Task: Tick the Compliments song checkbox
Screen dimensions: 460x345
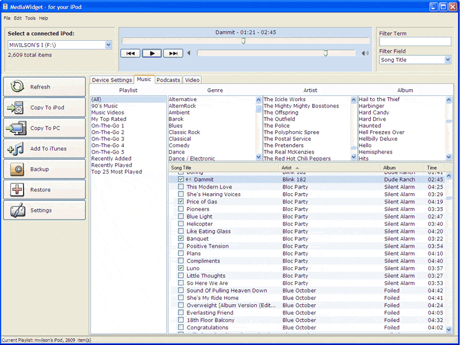Action: (x=181, y=260)
